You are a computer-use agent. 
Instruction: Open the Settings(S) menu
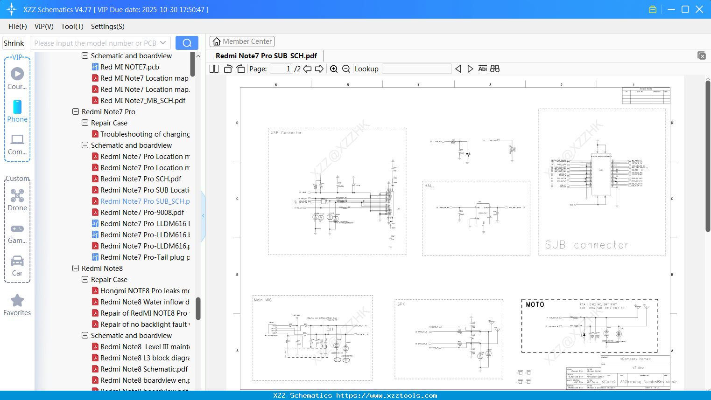pos(107,27)
